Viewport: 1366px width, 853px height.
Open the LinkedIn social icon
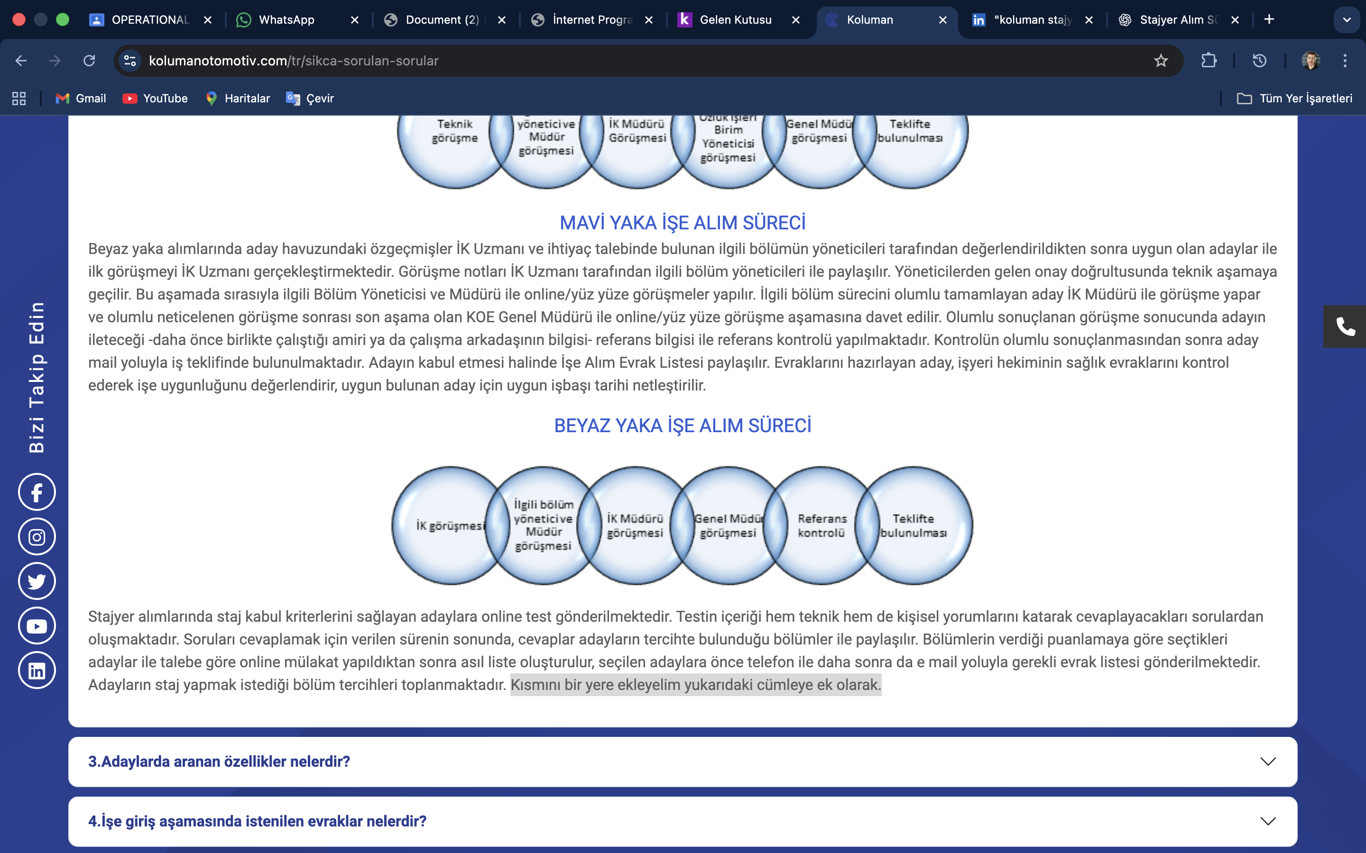37,670
